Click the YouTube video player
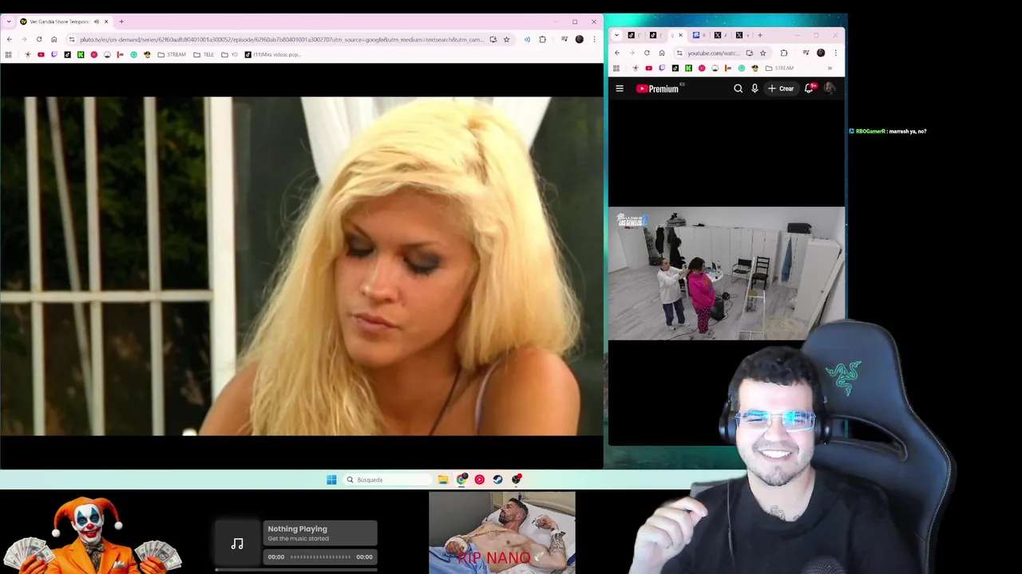1022x574 pixels. pos(726,273)
